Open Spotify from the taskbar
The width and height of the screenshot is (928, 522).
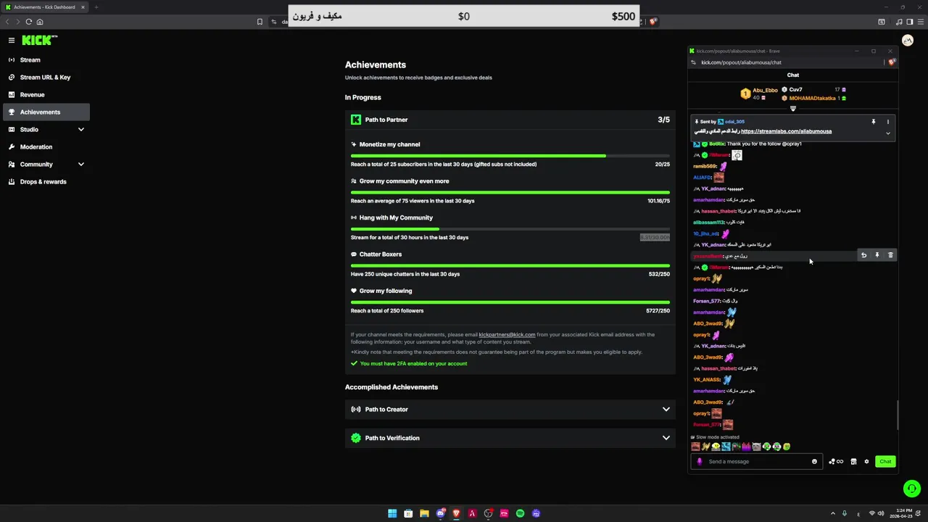(520, 513)
